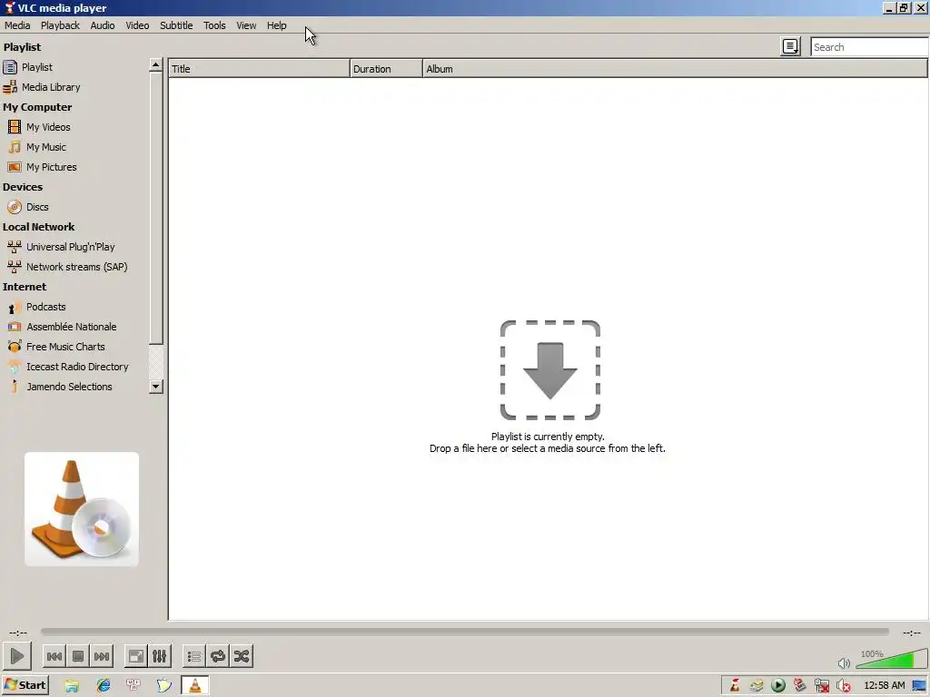Open extended settings equalizer button
The image size is (930, 697).
coord(160,656)
